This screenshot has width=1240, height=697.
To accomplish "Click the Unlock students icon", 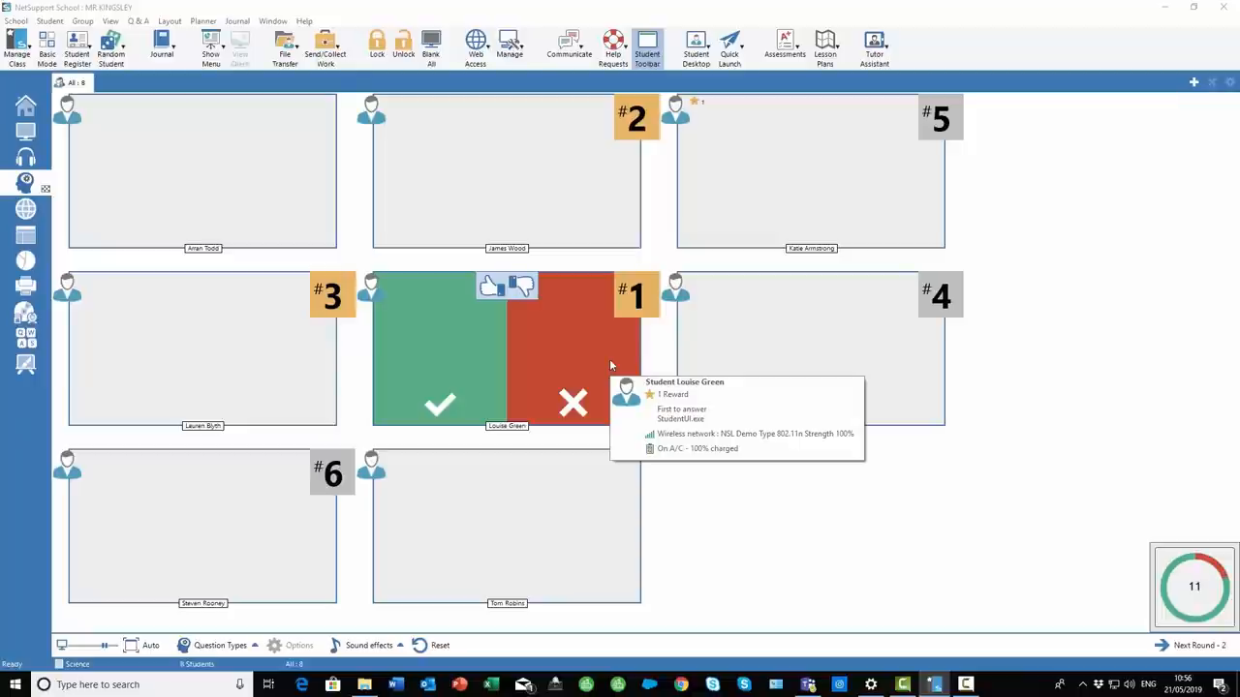I will tap(403, 45).
